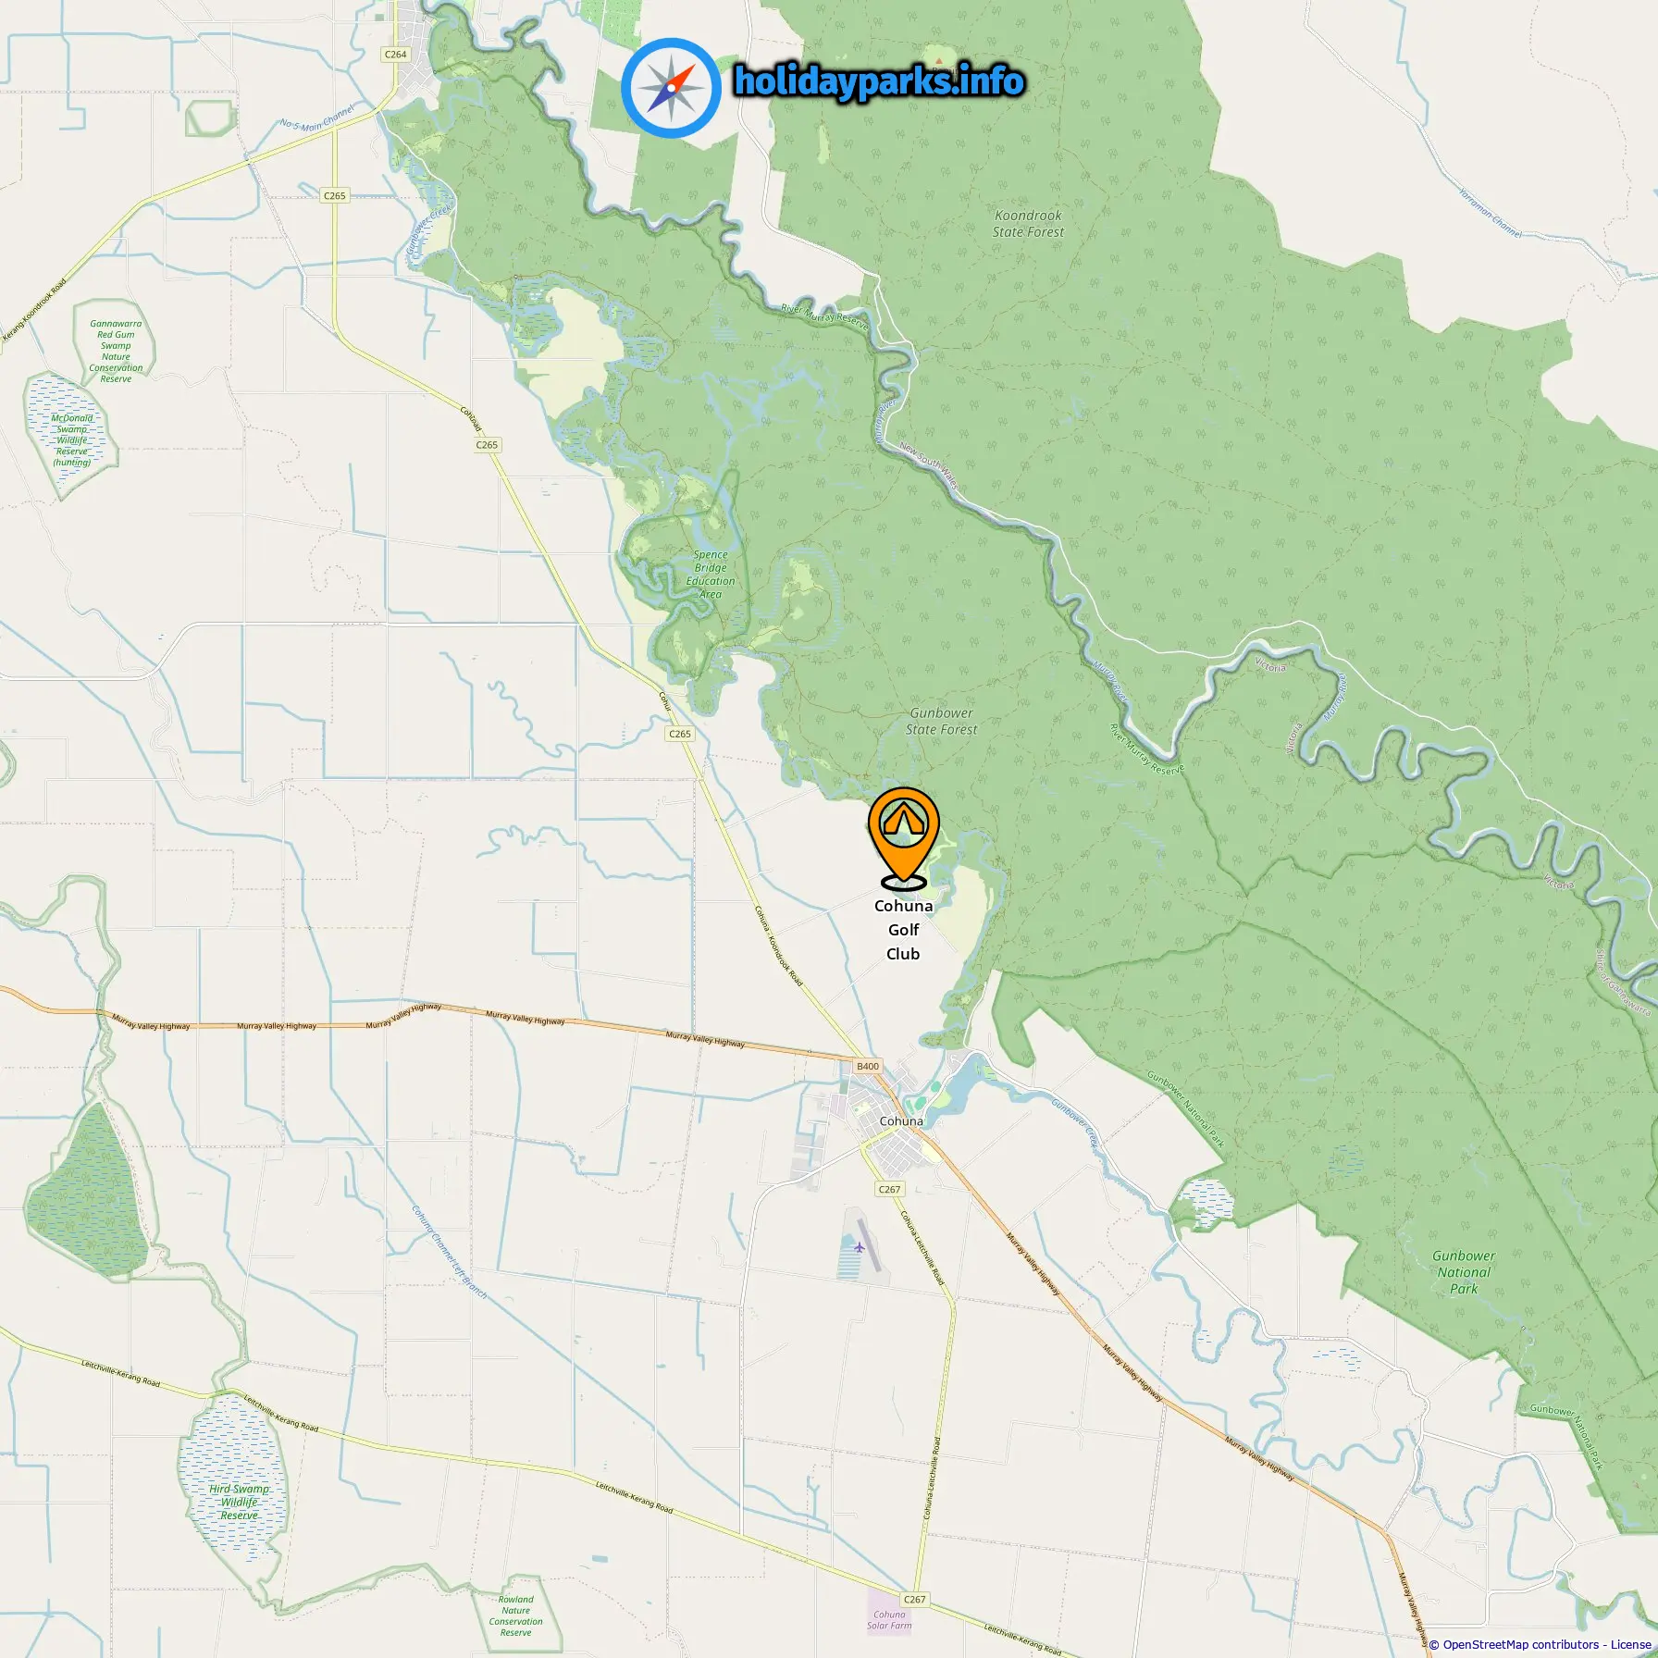Open the License link
Screen dimensions: 1658x1658
(1630, 1644)
